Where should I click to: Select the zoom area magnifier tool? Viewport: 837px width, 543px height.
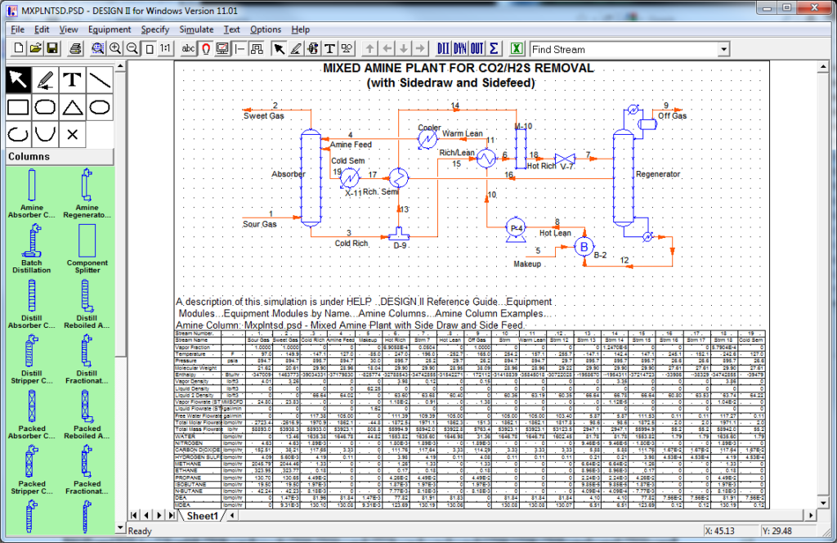[x=98, y=48]
